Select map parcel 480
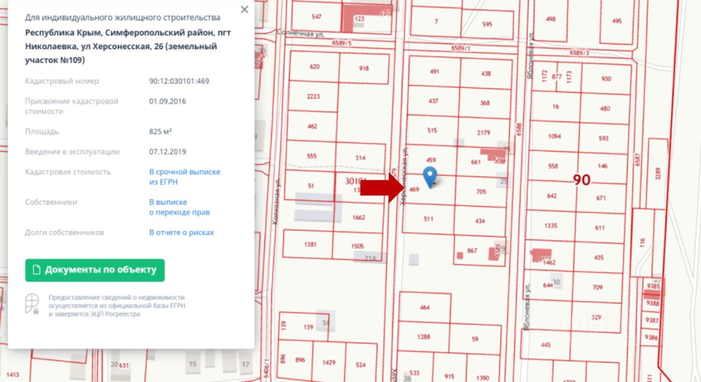701x382 pixels. pos(605,109)
